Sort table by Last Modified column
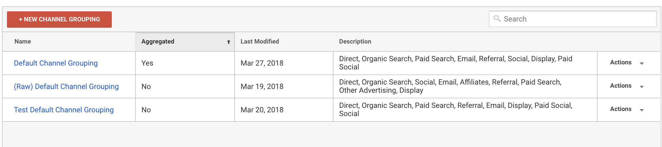The image size is (662, 147). (x=260, y=42)
